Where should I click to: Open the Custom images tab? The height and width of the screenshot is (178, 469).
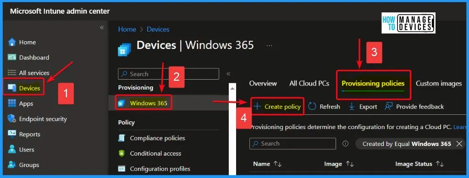point(438,83)
